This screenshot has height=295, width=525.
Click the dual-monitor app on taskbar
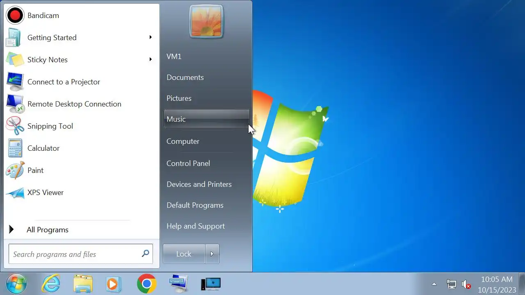click(x=211, y=284)
